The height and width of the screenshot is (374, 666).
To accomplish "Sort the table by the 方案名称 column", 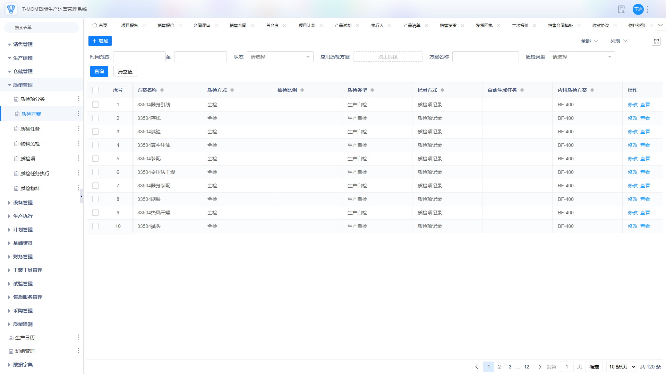I will tap(162, 90).
